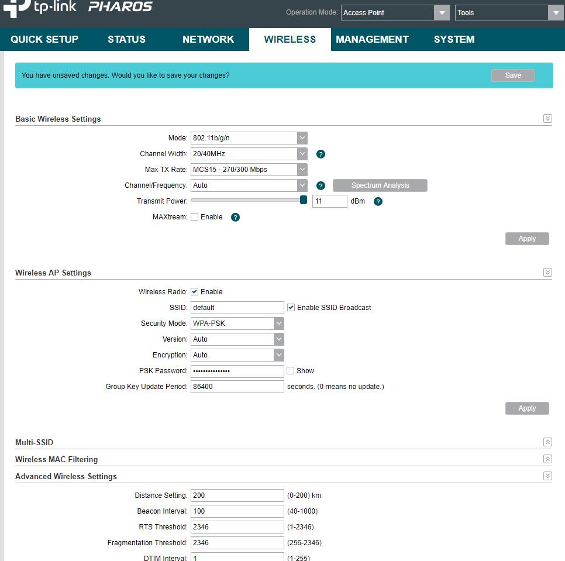Click help icon next to Channel Width
This screenshot has width=565, height=561.
click(x=321, y=154)
